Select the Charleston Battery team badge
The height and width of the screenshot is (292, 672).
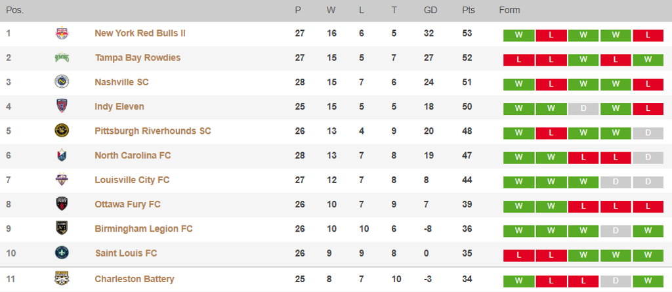(x=62, y=279)
